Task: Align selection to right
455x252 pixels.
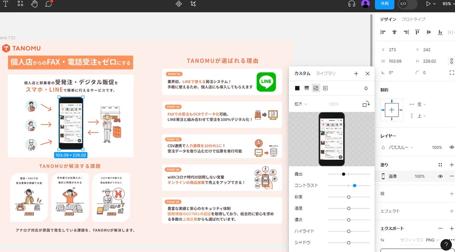Action: 406,32
